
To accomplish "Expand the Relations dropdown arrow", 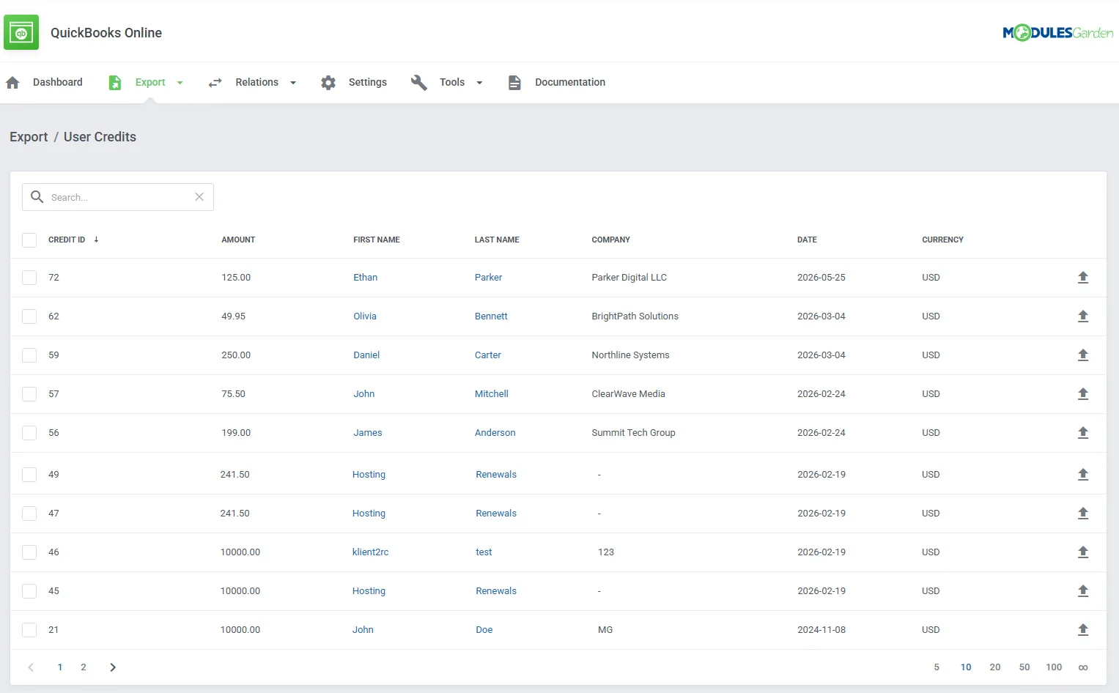I will pyautogui.click(x=293, y=83).
